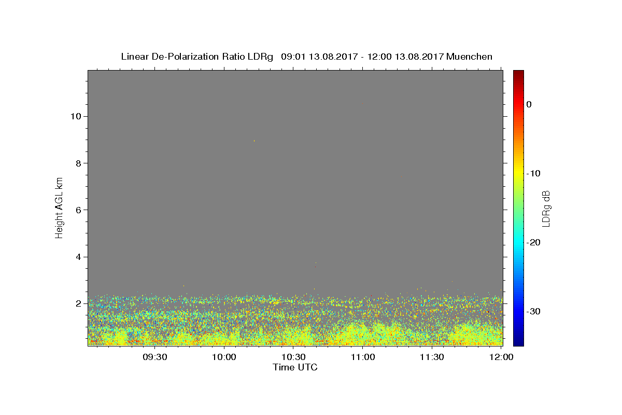Click the 6 km height tick label
Screen dimensions: 622x415
pyautogui.click(x=77, y=210)
